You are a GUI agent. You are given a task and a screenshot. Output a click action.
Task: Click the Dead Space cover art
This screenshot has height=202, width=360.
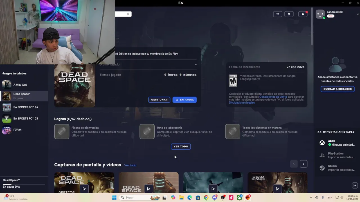pos(75,86)
